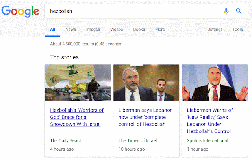Click the blue magnifying glass search icon
The image size is (252, 160).
point(239,11)
